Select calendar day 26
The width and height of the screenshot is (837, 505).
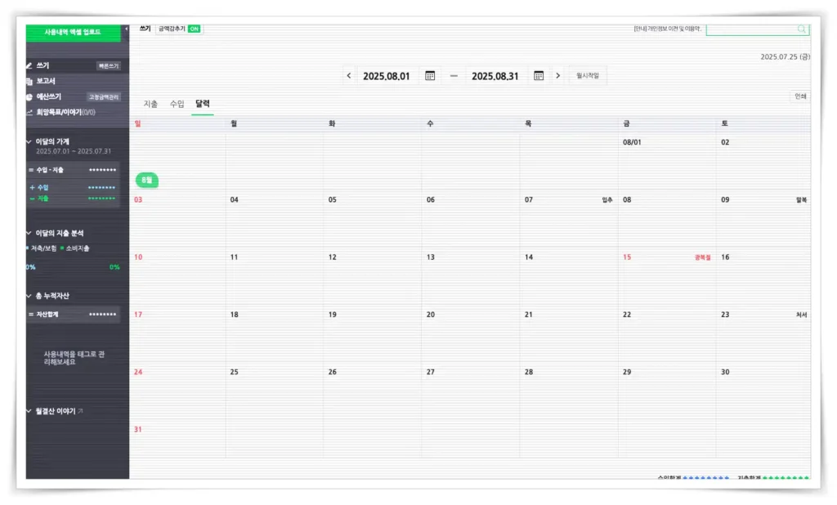coord(372,391)
